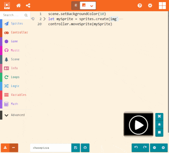This screenshot has width=169, height=153.
Task: Open the settings gear menu
Action: pyautogui.click(x=150, y=6)
